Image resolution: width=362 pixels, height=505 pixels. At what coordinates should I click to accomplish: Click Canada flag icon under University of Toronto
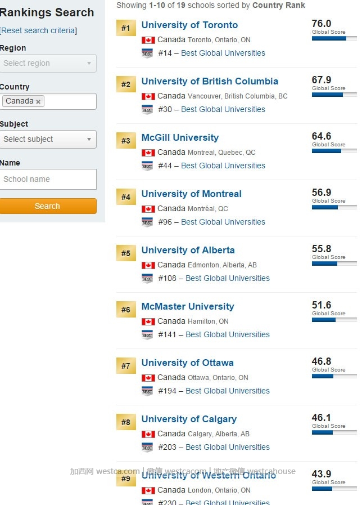148,41
